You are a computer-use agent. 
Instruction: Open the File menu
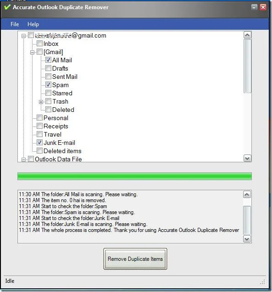(15, 24)
